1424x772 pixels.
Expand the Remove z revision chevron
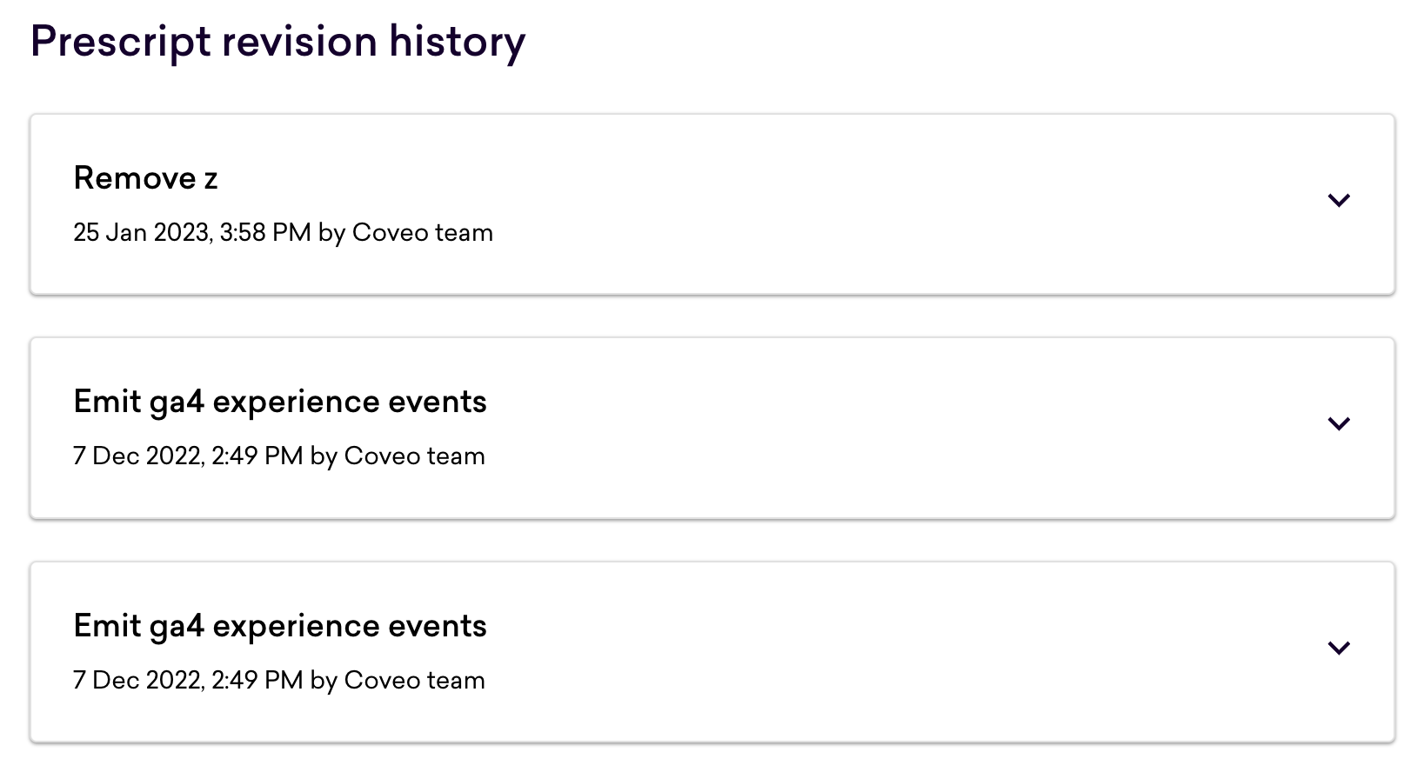[1339, 201]
